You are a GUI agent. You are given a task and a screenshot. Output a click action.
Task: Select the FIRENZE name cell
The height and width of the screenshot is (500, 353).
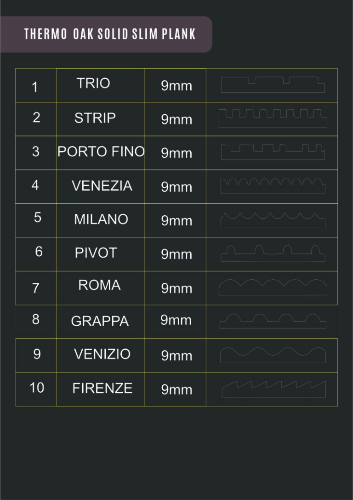pos(100,389)
